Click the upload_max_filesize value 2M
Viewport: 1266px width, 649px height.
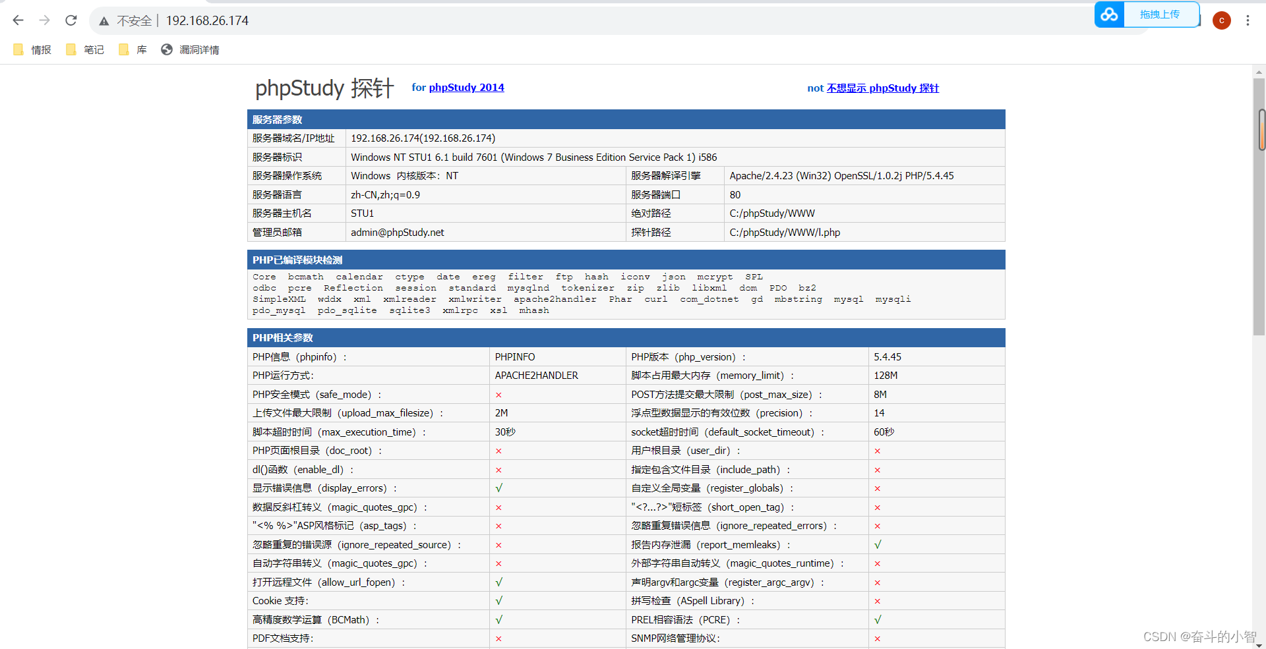(x=502, y=413)
